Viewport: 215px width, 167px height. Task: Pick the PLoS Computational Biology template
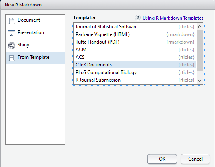(x=135, y=72)
